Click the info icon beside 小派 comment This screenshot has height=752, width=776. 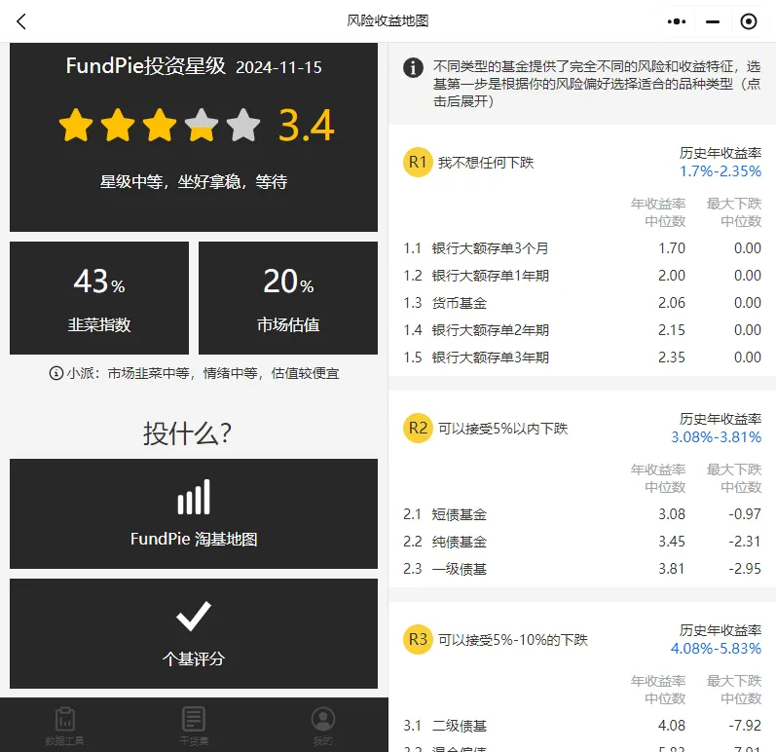click(x=55, y=373)
